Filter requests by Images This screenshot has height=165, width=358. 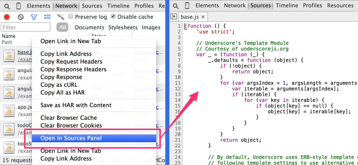[151, 27]
